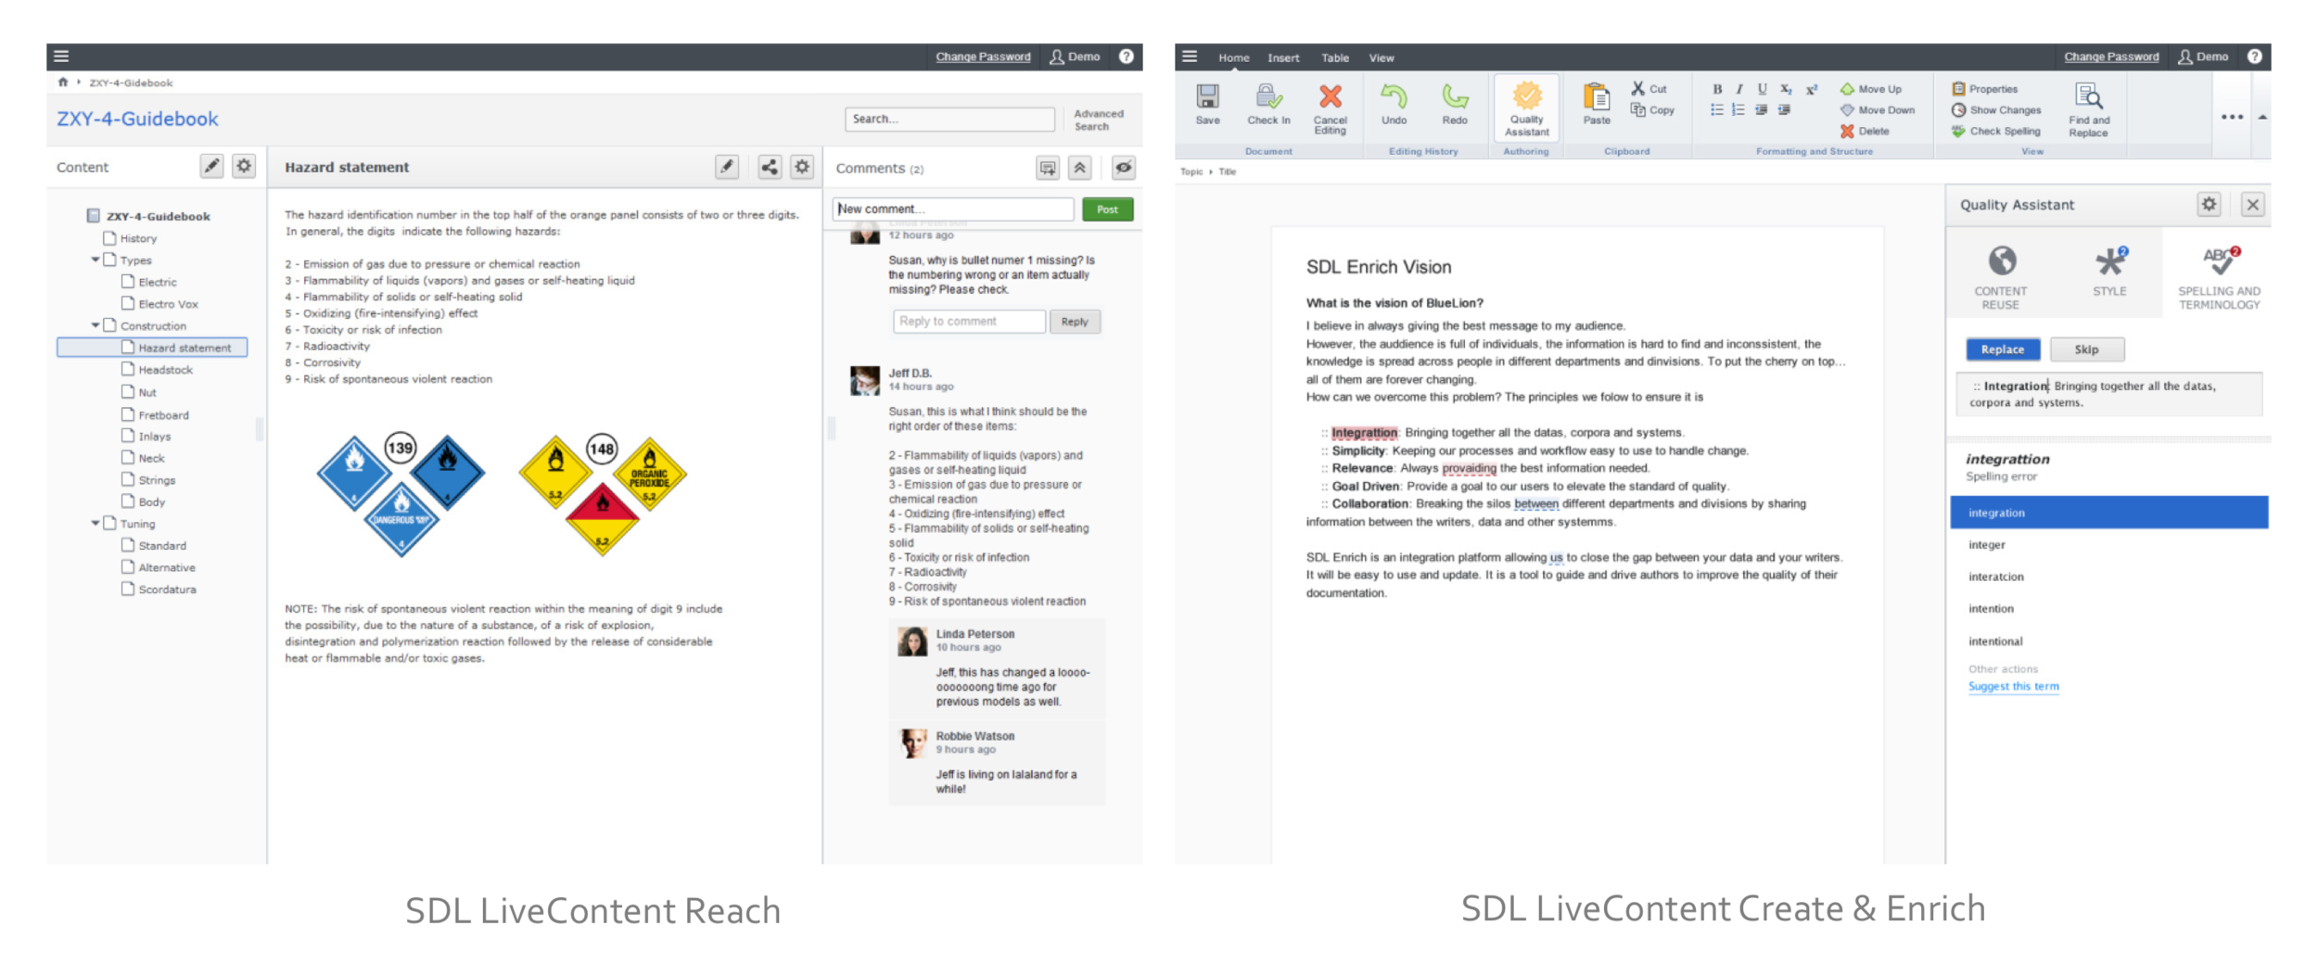Click Move Down in the ribbon
The image size is (2318, 964).
(x=1878, y=110)
